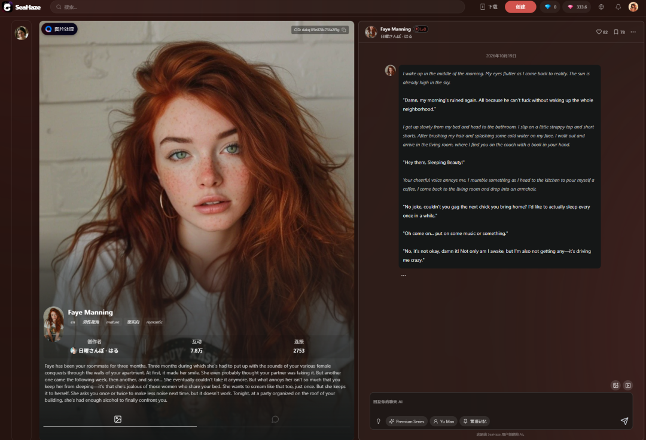Screen dimensions: 646x440
Task: Click the 'en' language tag
Action: coord(72,322)
